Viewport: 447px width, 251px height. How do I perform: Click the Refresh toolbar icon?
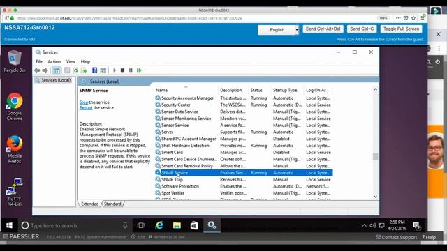75,70
